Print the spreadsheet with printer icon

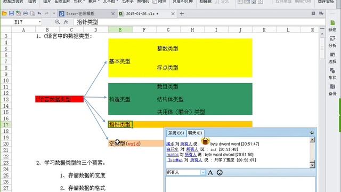click(26, 13)
